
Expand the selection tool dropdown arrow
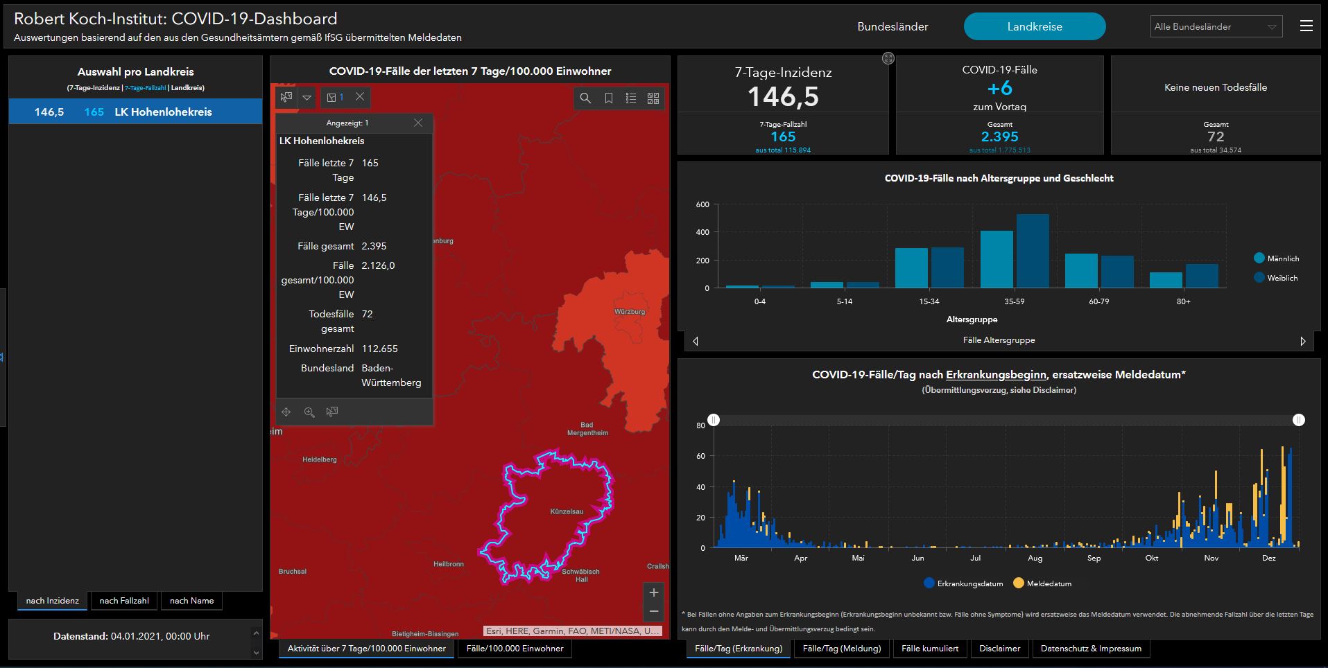point(307,98)
